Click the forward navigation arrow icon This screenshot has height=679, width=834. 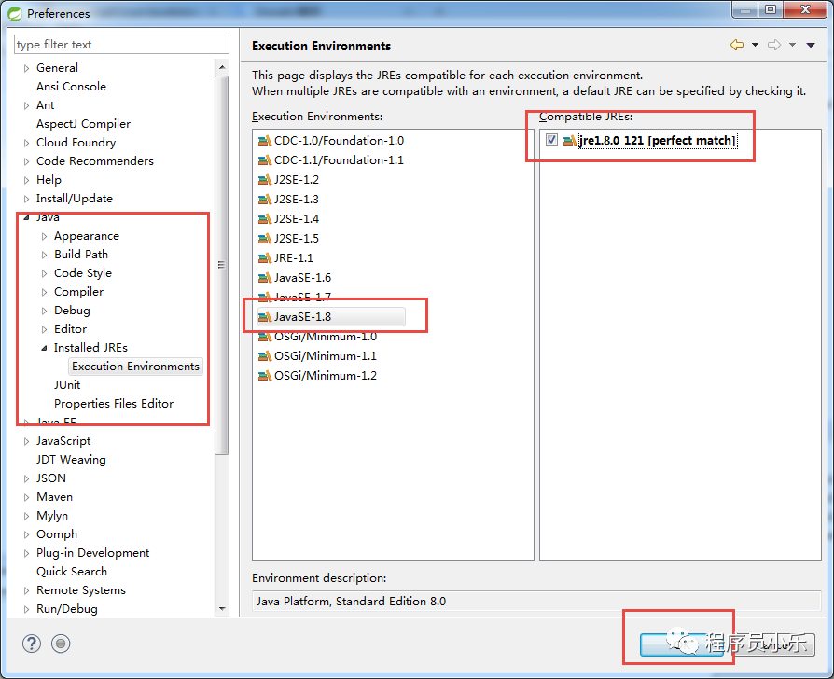pos(774,45)
